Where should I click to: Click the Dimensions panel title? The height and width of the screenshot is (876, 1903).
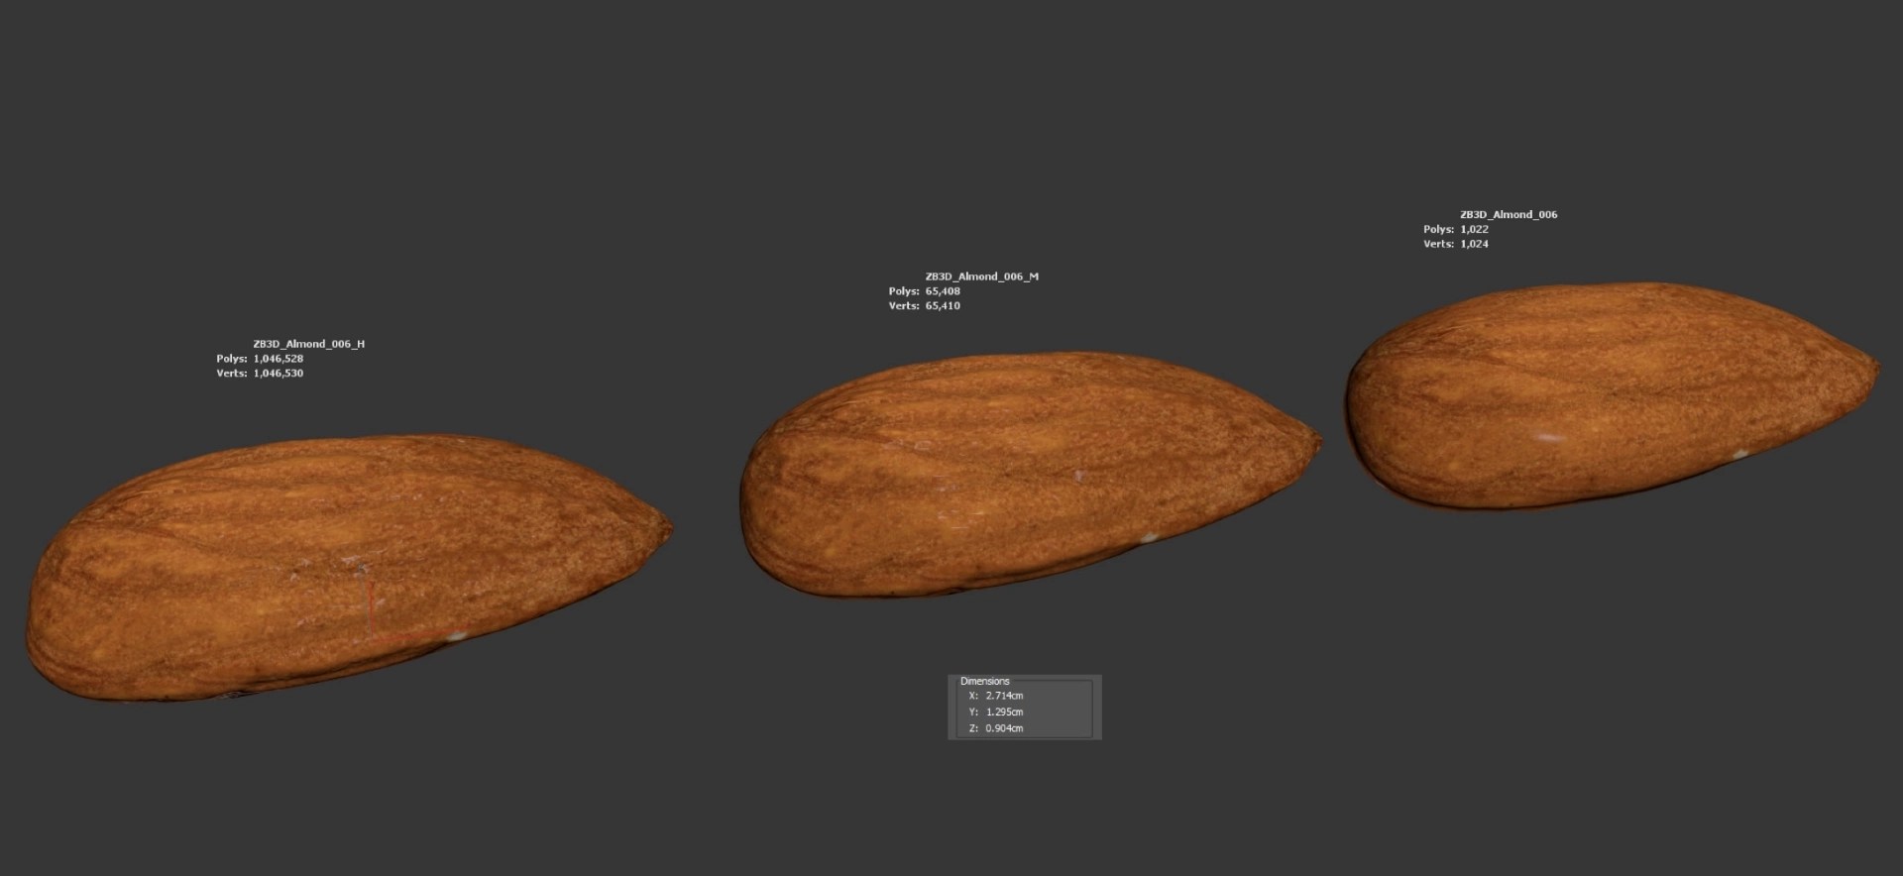point(984,681)
